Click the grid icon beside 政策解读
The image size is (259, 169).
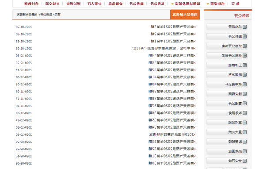coord(244,142)
